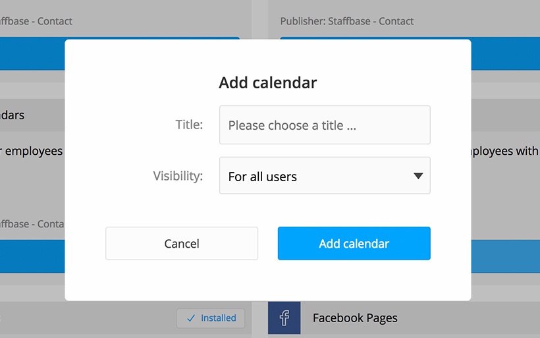
Task: Click the Visibility label
Action: coord(178,176)
